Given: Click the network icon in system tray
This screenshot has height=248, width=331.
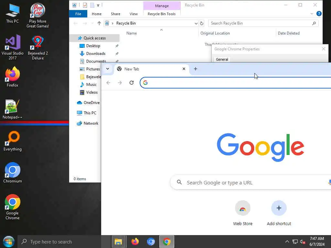Looking at the screenshot, I should (x=295, y=242).
